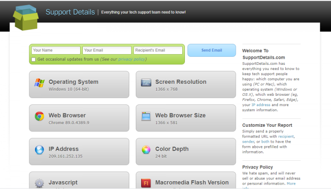This screenshot has height=189, width=331.
Task: Follow the IP address sidebar link
Action: coord(260,104)
